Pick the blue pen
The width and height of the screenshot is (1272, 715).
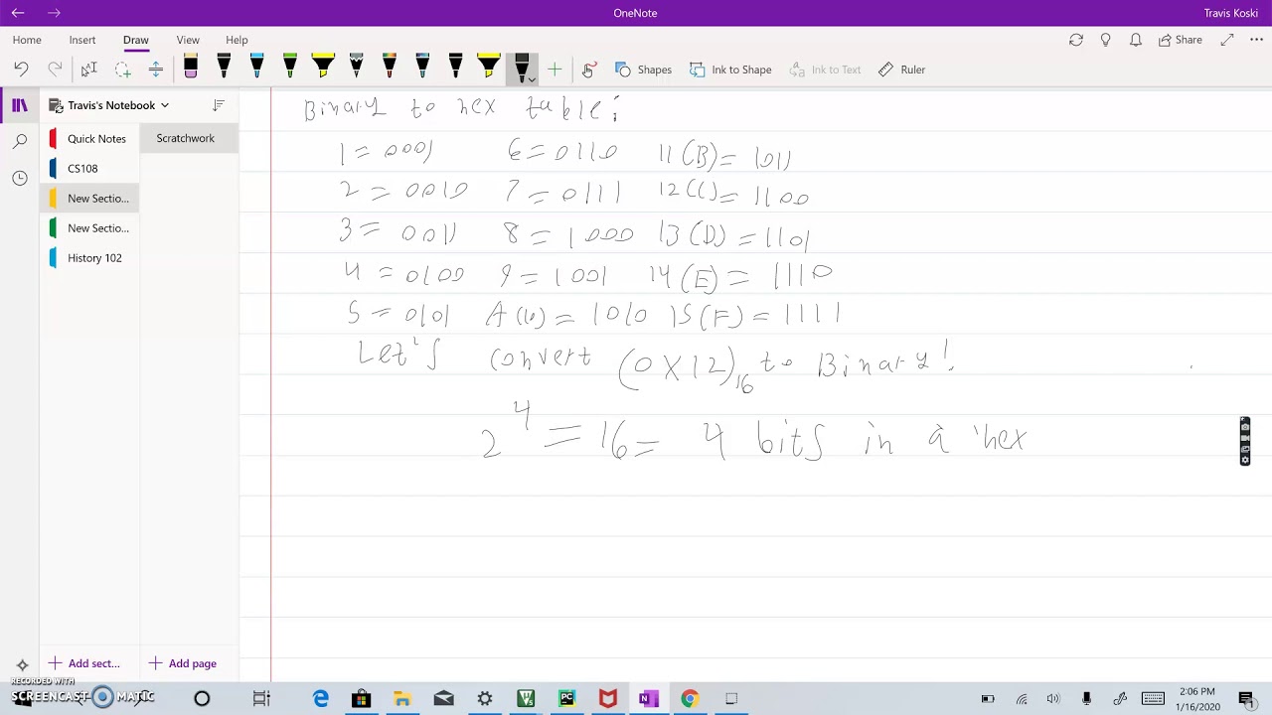[256, 68]
